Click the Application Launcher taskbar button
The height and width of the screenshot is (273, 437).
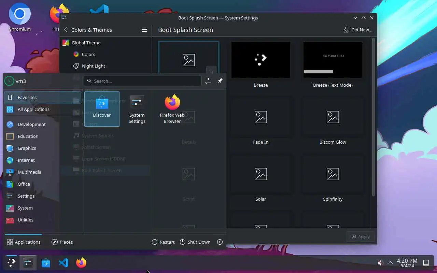(11, 263)
